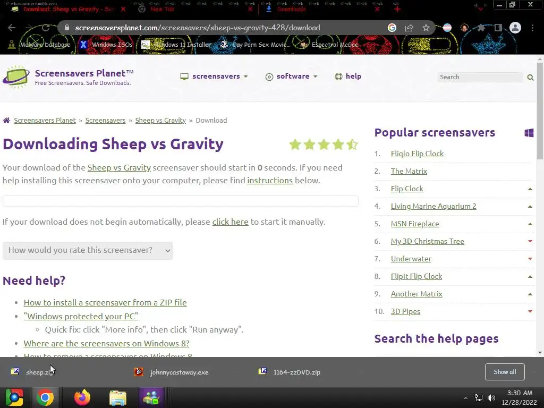Screen dimensions: 544x408
Task: Click the page vertical scrollbar
Action: coord(540,111)
